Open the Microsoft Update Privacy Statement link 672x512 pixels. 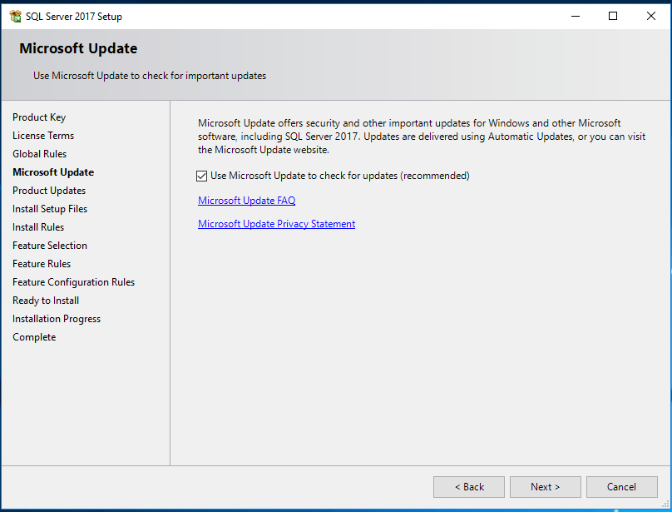[276, 224]
